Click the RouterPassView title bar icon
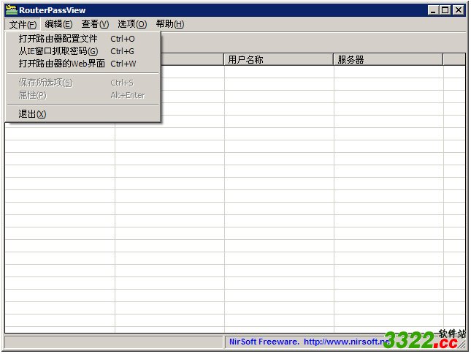 point(12,10)
